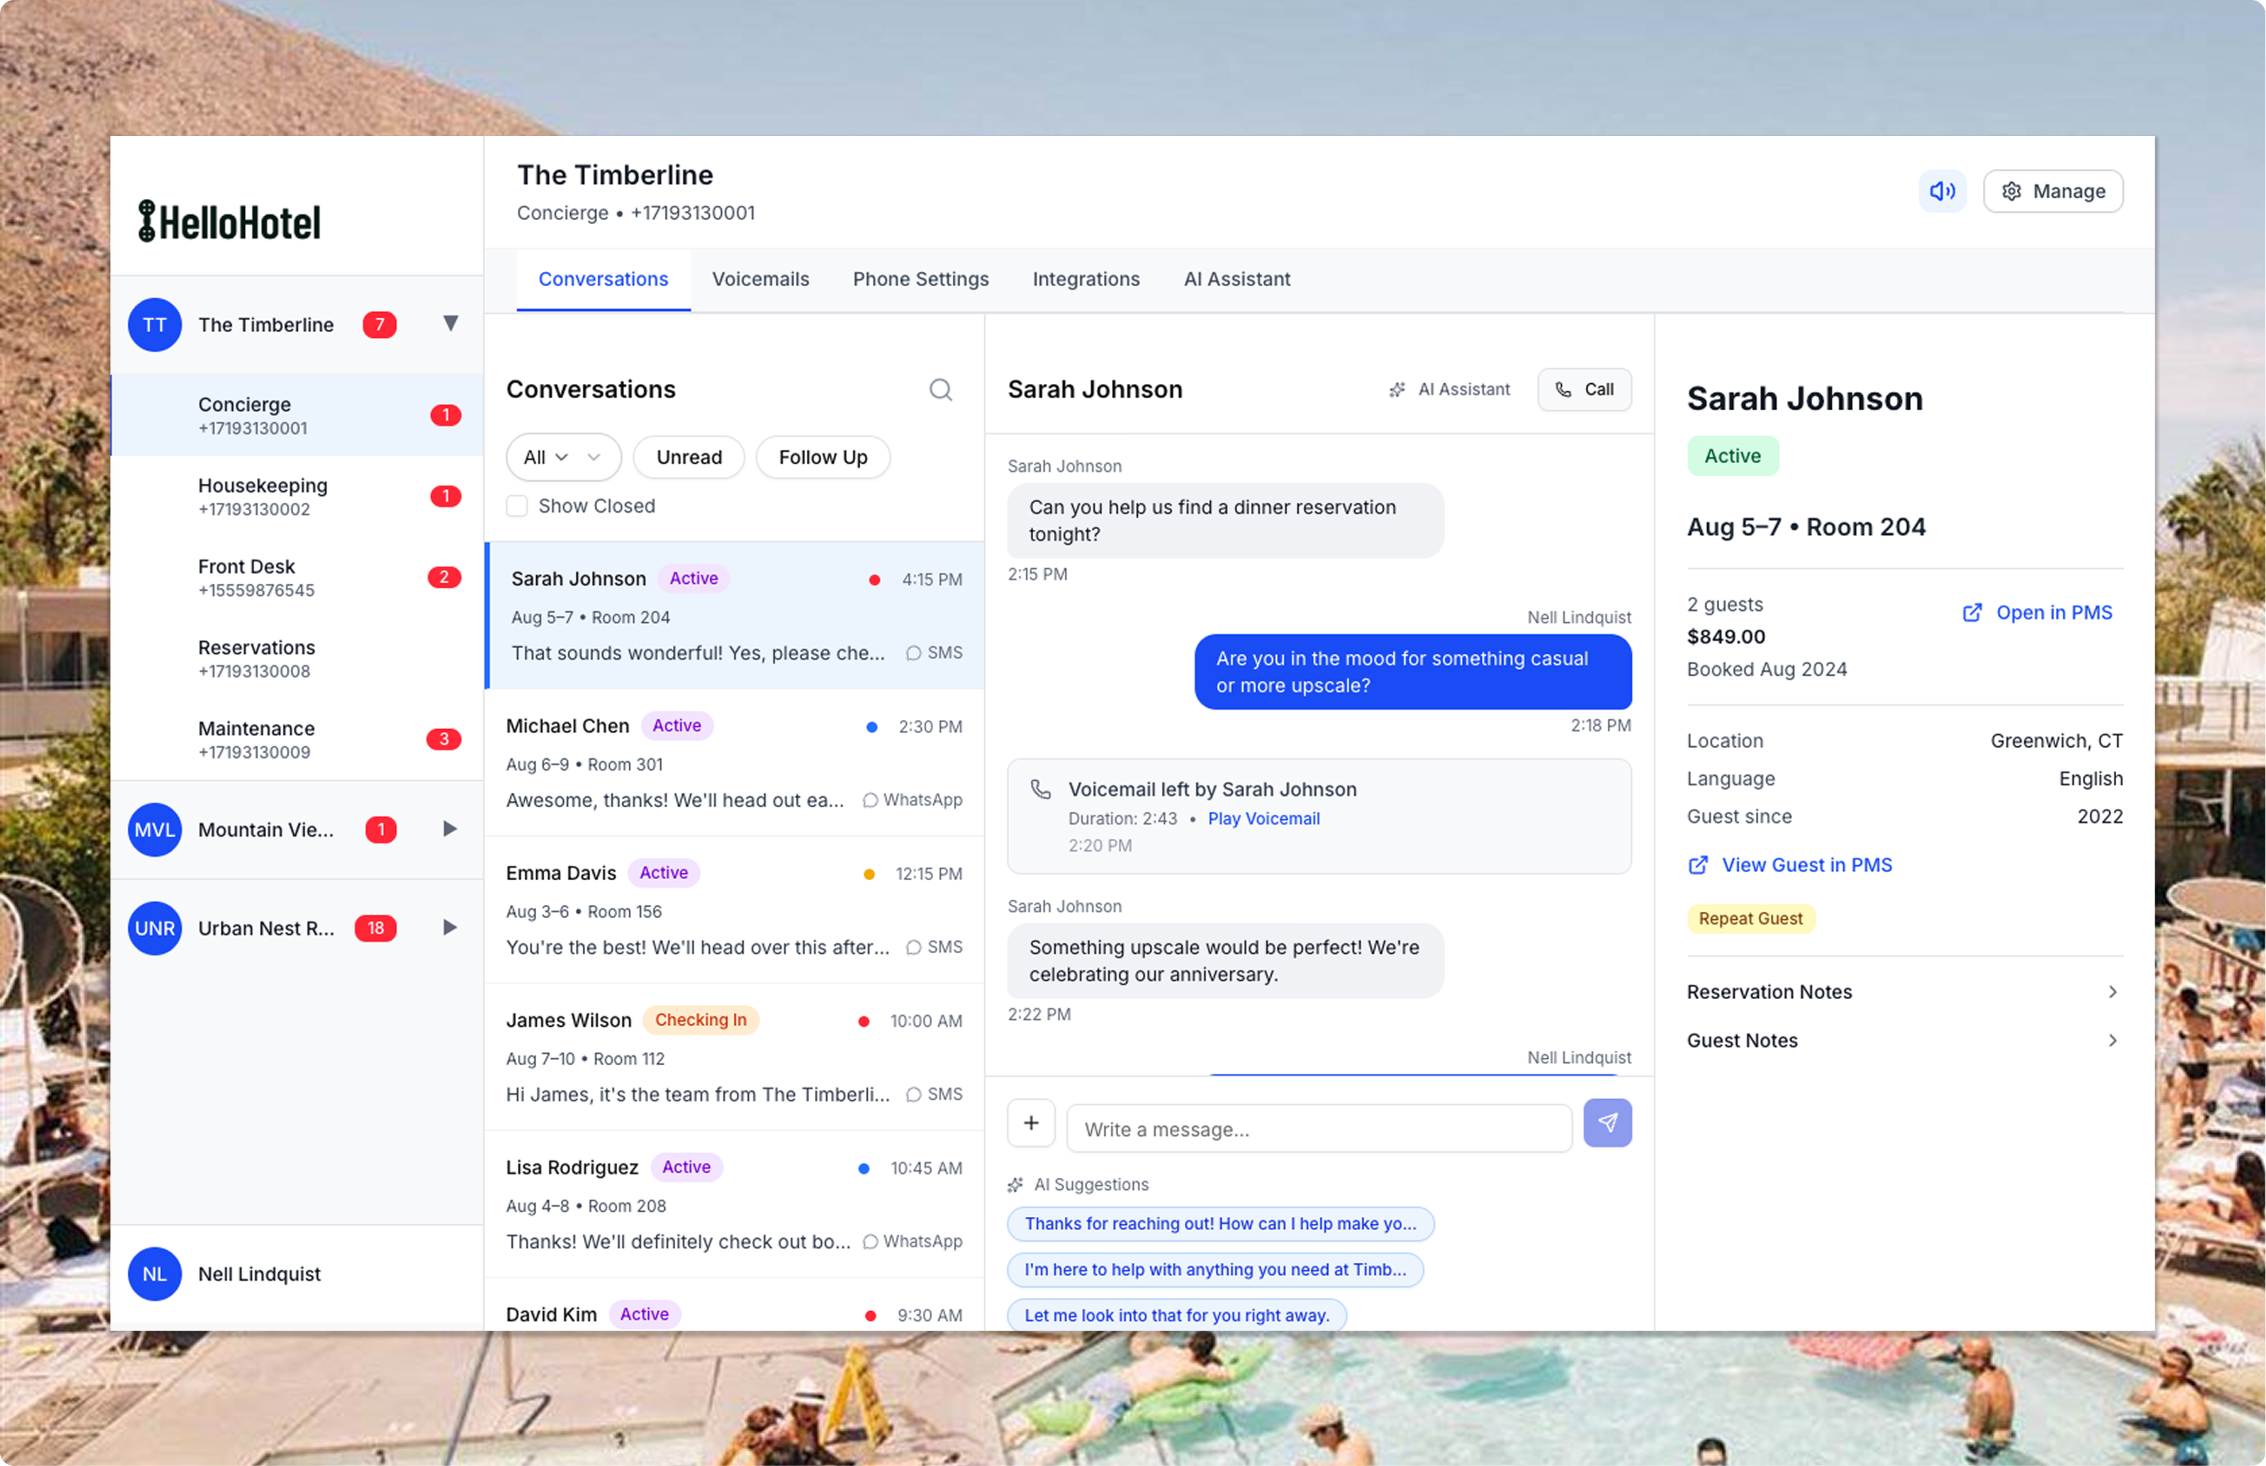Click the plus icon beside the message box
The height and width of the screenshot is (1466, 2266).
tap(1031, 1123)
